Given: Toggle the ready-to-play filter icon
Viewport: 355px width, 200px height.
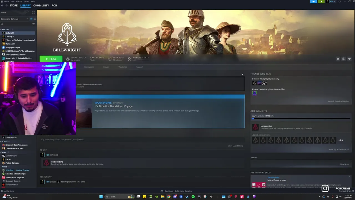Looking at the screenshot, I should 35,19.
